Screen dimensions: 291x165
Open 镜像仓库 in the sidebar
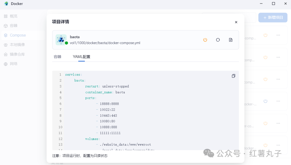(17, 54)
